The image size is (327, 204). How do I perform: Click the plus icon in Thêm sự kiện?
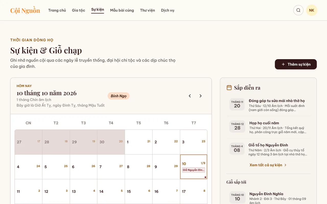(283, 64)
